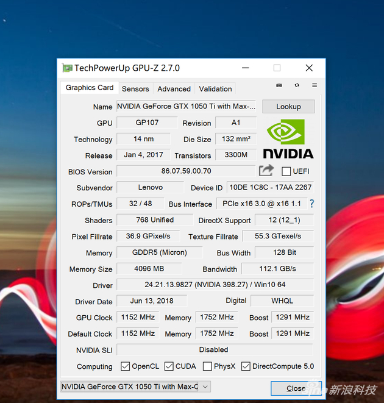
Task: Click the NVIDIA SLI value Disabled
Action: coord(215,349)
